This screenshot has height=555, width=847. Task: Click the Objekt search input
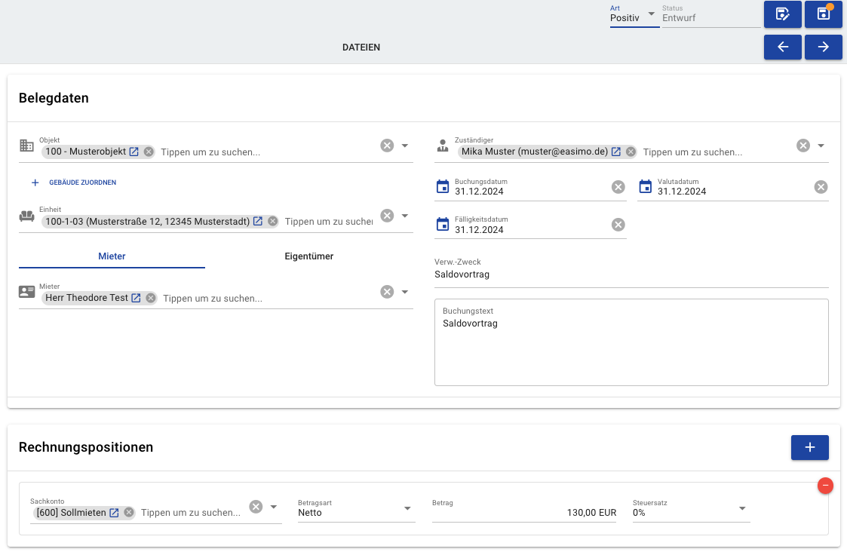[268, 152]
